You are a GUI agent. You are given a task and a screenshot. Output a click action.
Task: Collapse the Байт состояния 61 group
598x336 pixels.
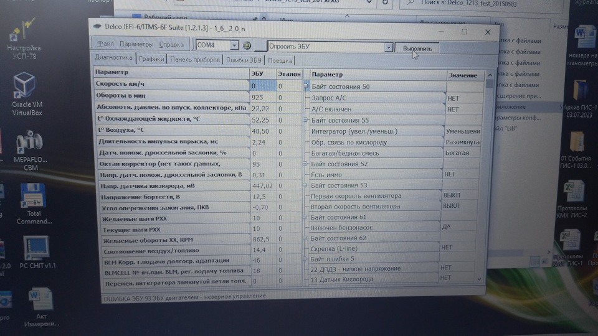point(305,217)
